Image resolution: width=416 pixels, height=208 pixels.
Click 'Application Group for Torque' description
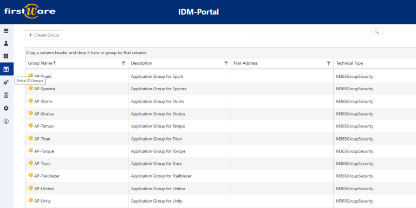point(158,151)
